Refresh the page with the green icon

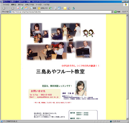click(22, 8)
